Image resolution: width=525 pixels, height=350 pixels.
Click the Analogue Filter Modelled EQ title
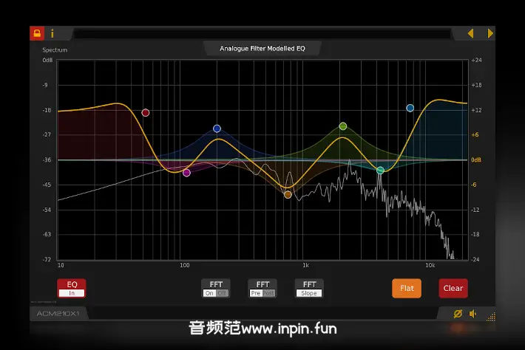click(262, 49)
